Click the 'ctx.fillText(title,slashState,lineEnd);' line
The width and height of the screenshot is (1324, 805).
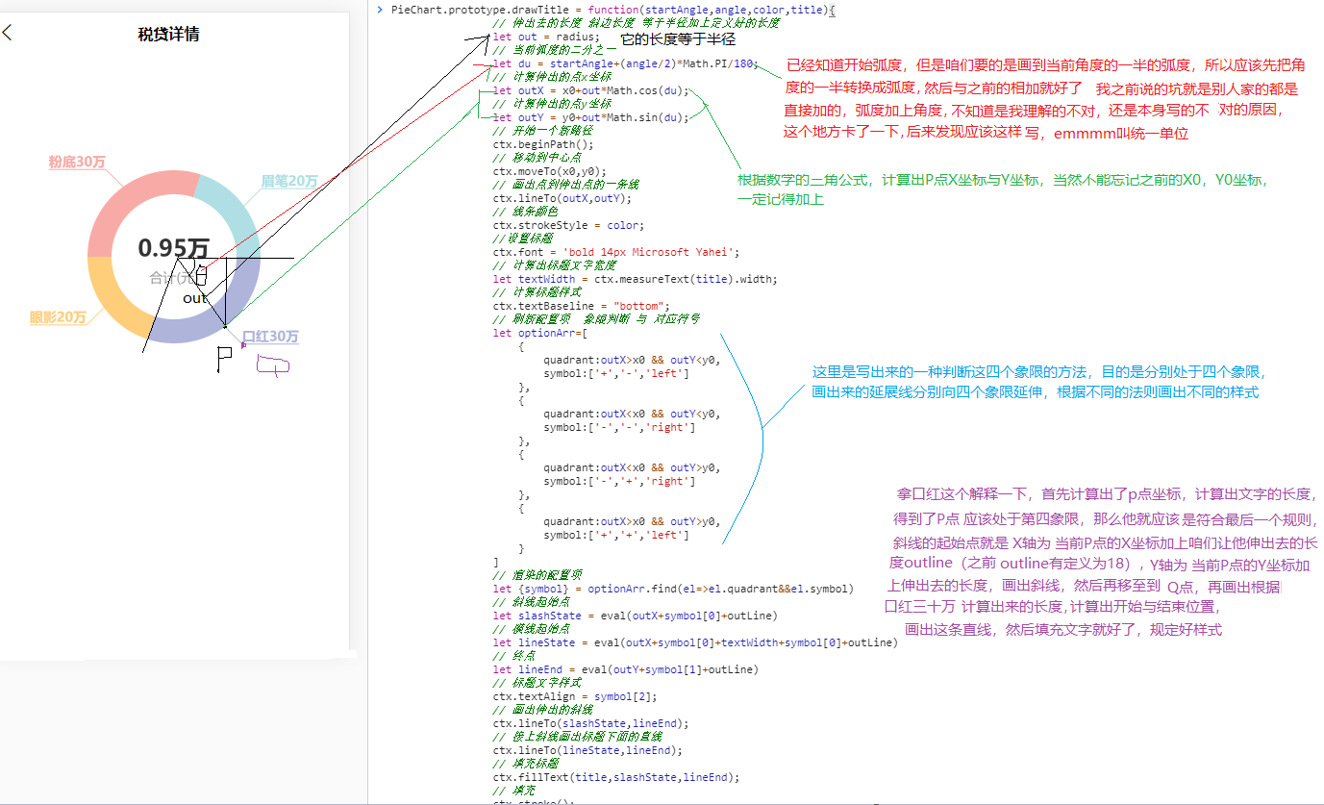pos(615,777)
